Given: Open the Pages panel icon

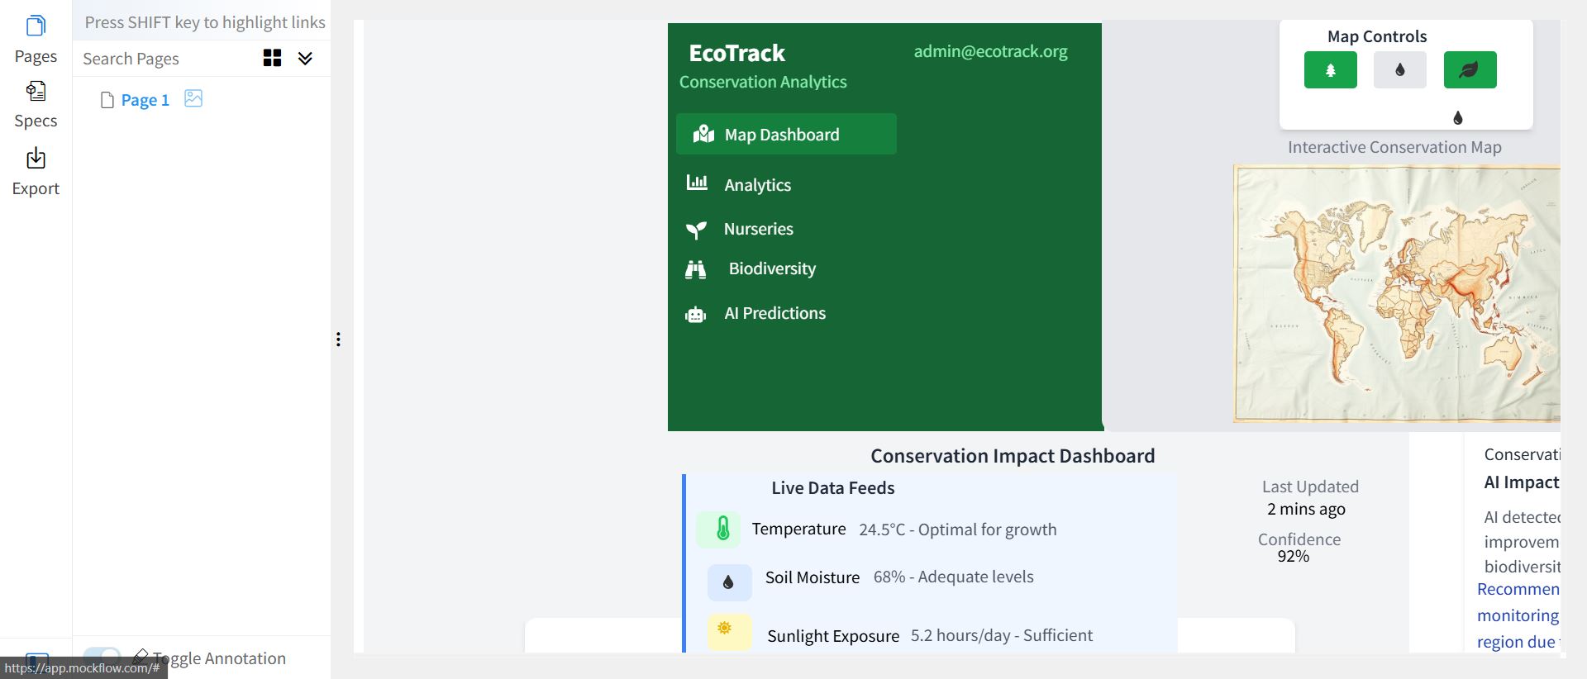Looking at the screenshot, I should click(x=36, y=26).
